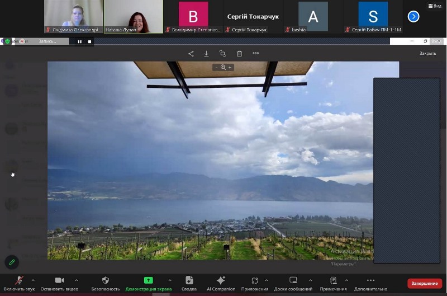
Task: Close the image viewer via Закрыть
Action: point(427,53)
